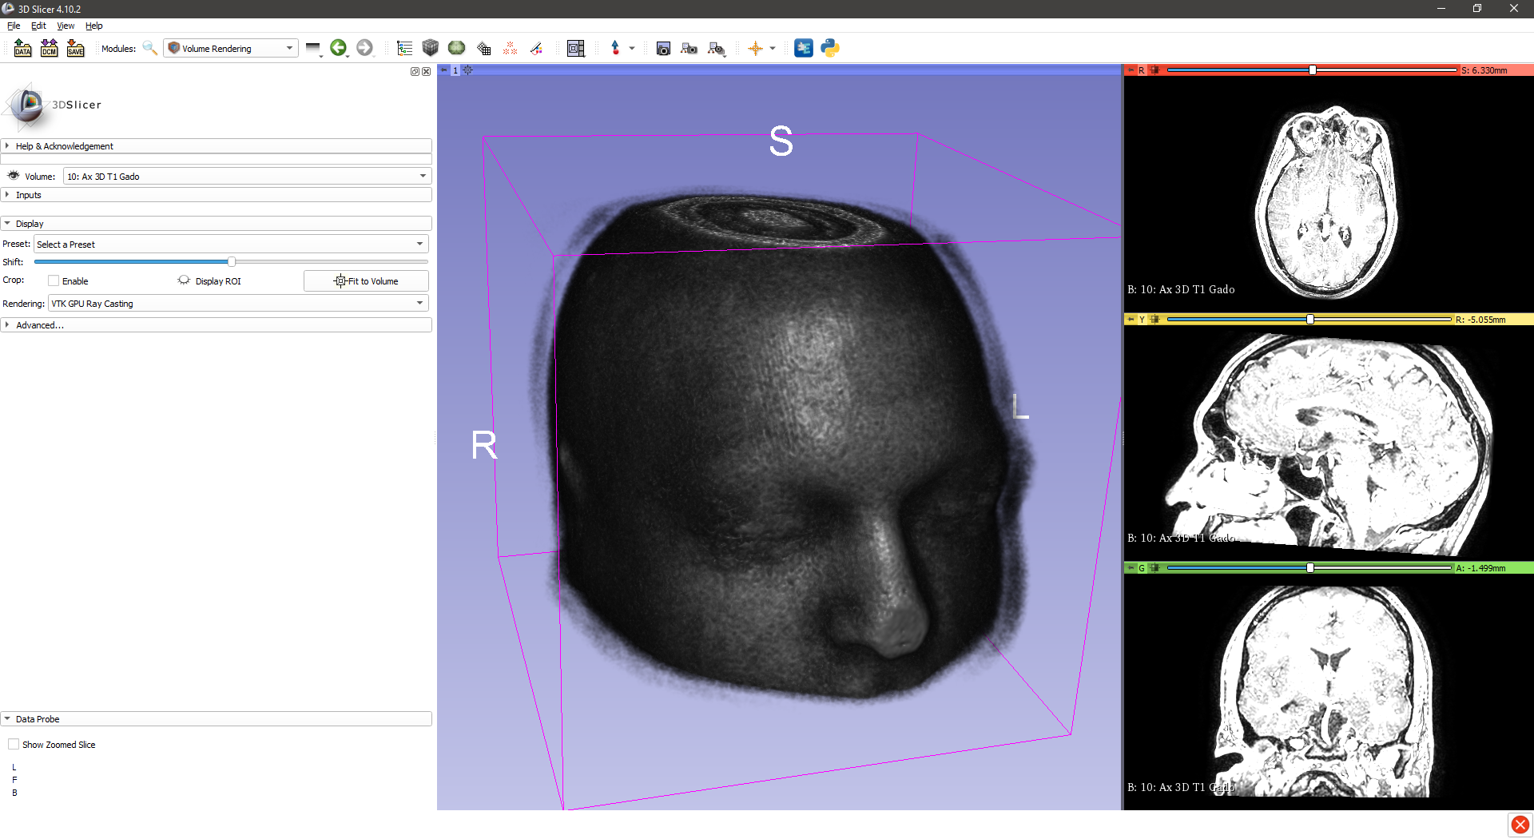Expand the Advanced section
The height and width of the screenshot is (839, 1534).
tap(39, 325)
